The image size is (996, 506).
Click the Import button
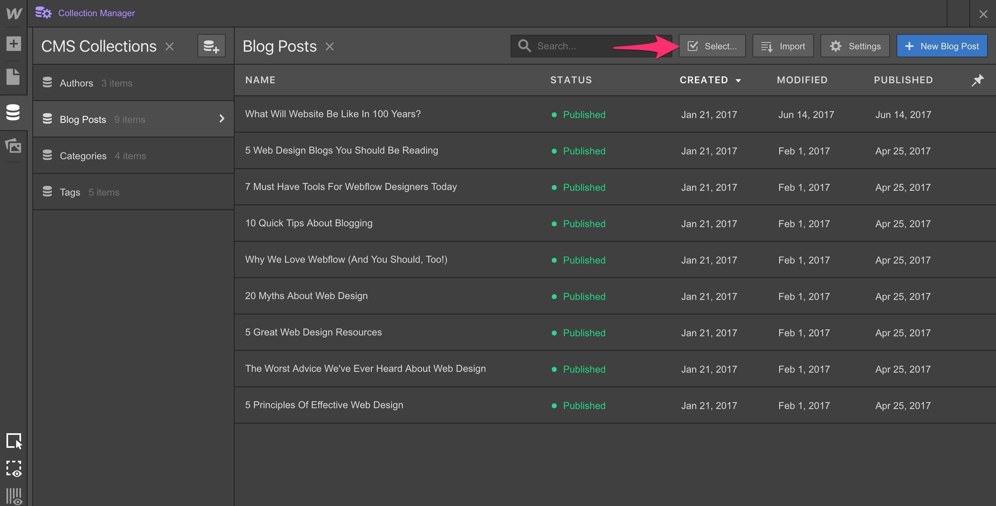click(x=783, y=46)
